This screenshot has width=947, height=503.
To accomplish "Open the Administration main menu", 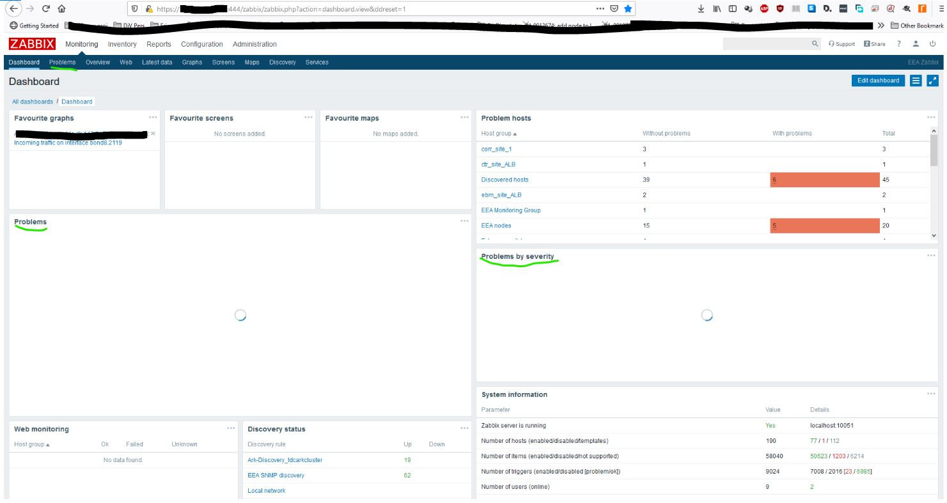I will 255,44.
